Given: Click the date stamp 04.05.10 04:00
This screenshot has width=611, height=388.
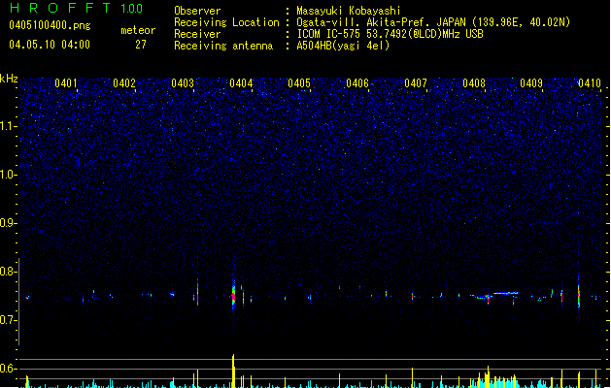Looking at the screenshot, I should coord(50,45).
